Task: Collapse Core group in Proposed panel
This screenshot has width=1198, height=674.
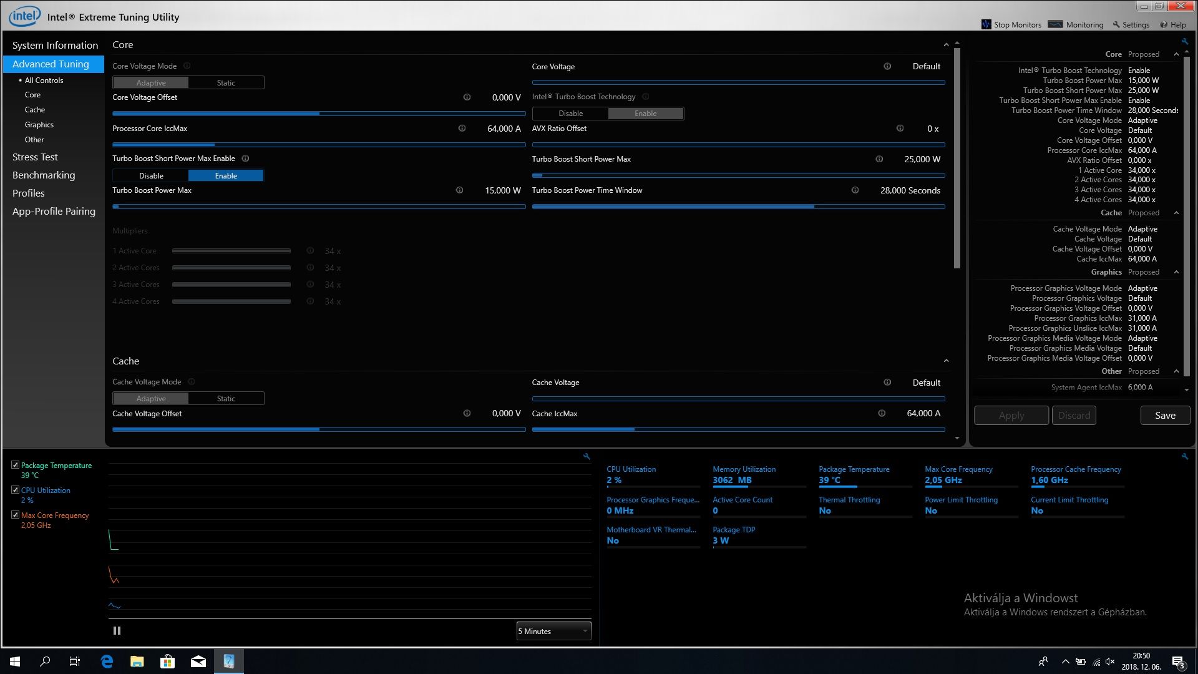Action: (x=1176, y=54)
